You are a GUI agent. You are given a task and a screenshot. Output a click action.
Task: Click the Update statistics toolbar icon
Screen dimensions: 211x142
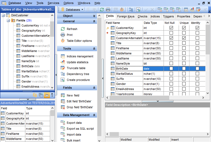(192, 10)
